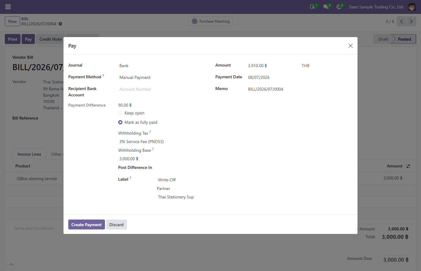Screen dimensions: 421x271
Task: Click the Discard button
Action: 116,225
